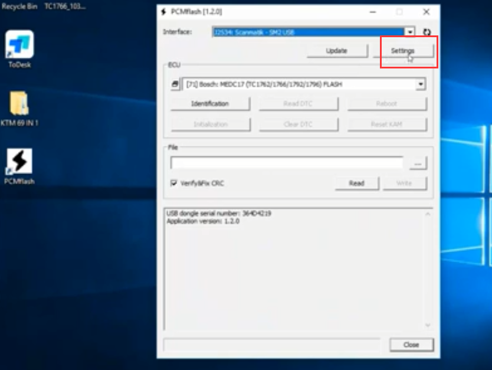Click the Reset KAM button
Viewport: 492px width, 370px height.
point(387,125)
